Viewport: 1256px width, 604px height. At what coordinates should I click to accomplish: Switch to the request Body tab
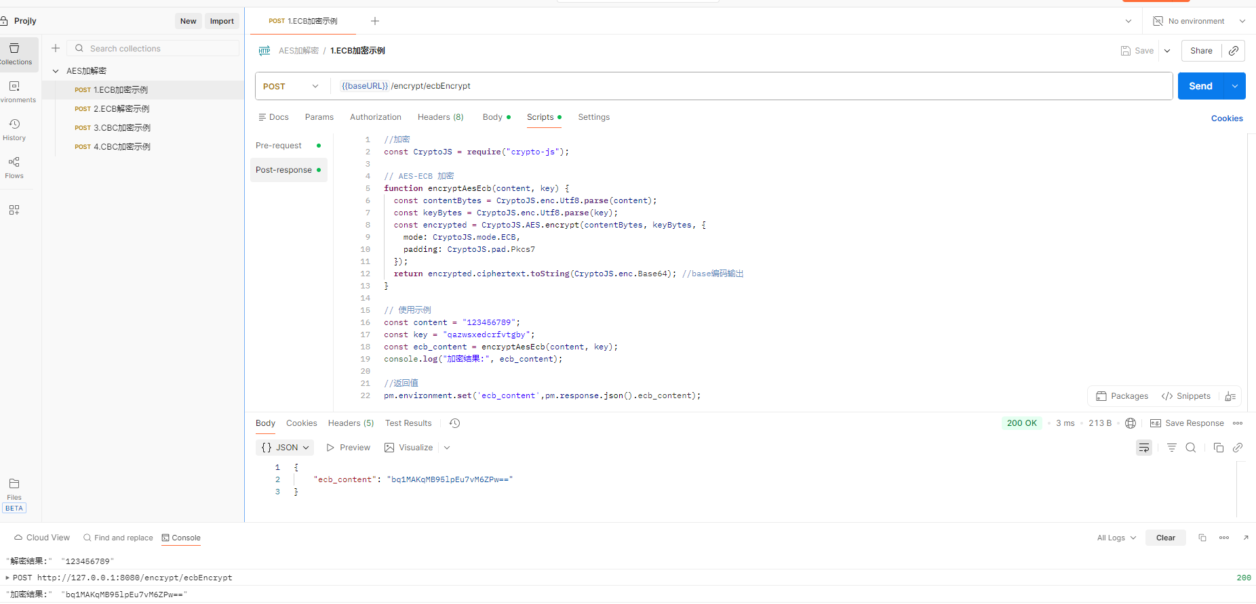496,117
